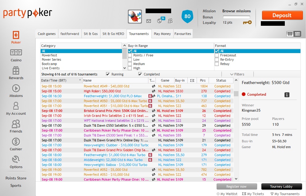Open the Sports link
Viewport: 306px width, 196px height.
[16, 186]
